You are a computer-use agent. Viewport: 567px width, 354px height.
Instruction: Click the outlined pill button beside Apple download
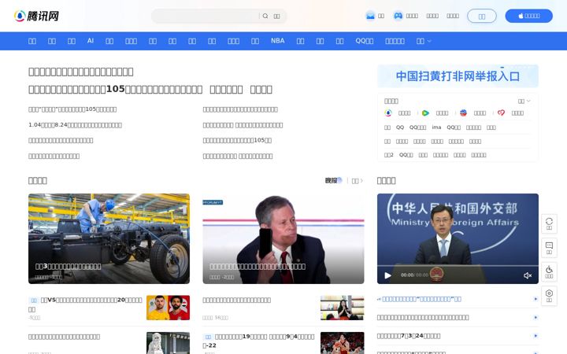482,17
